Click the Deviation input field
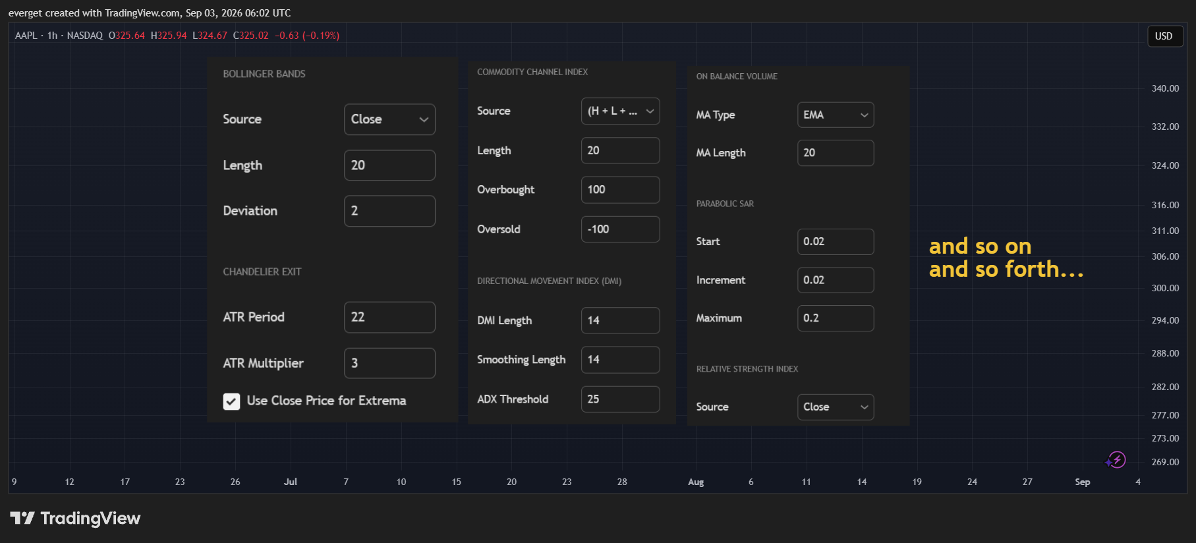Image resolution: width=1196 pixels, height=543 pixels. click(x=389, y=211)
